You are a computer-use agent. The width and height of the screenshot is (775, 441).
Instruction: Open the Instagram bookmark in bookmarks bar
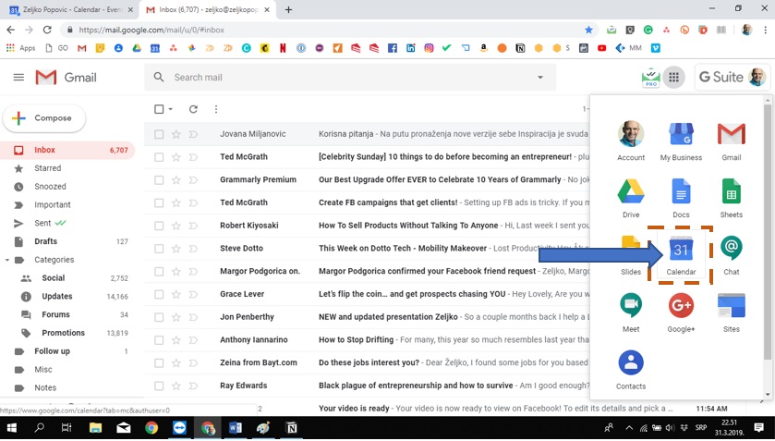429,48
